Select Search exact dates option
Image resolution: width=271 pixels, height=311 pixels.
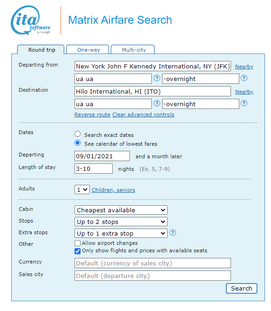pyautogui.click(x=78, y=134)
